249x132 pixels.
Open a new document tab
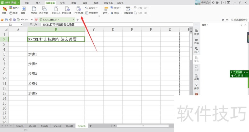click(x=78, y=20)
